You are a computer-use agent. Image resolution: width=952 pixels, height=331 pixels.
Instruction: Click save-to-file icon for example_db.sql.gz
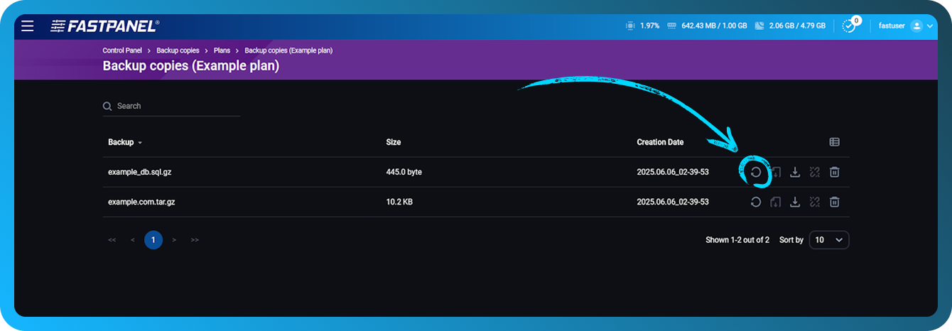point(776,172)
